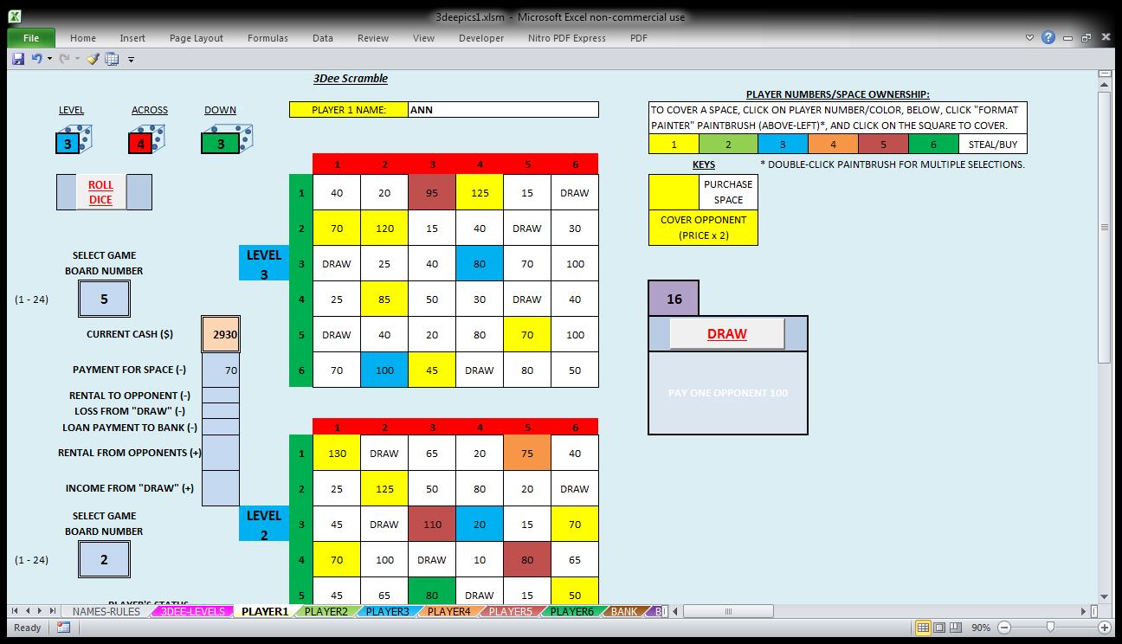Screen dimensions: 1122x644
Task: Select the Format Painter paintbrush icon
Action: pos(93,59)
